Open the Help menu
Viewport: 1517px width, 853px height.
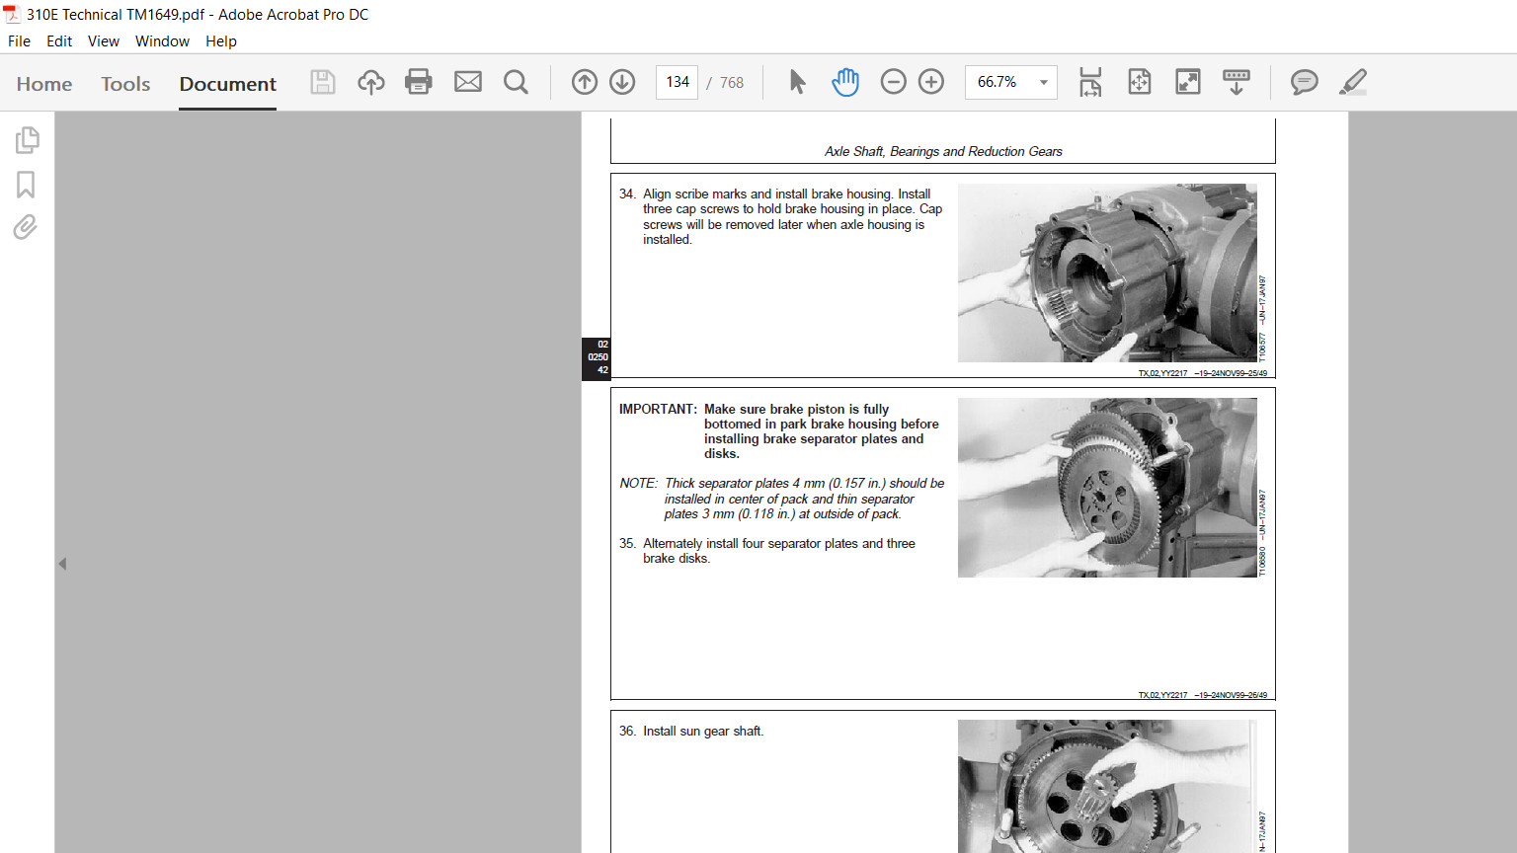tap(221, 41)
